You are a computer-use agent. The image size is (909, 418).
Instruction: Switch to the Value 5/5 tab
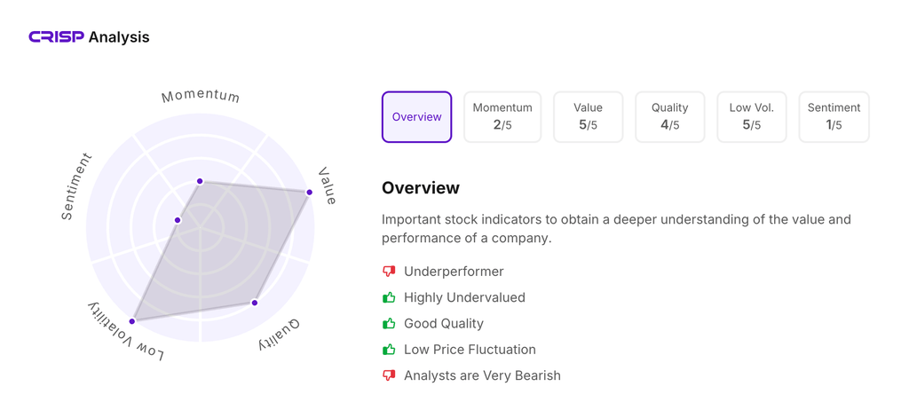[588, 117]
